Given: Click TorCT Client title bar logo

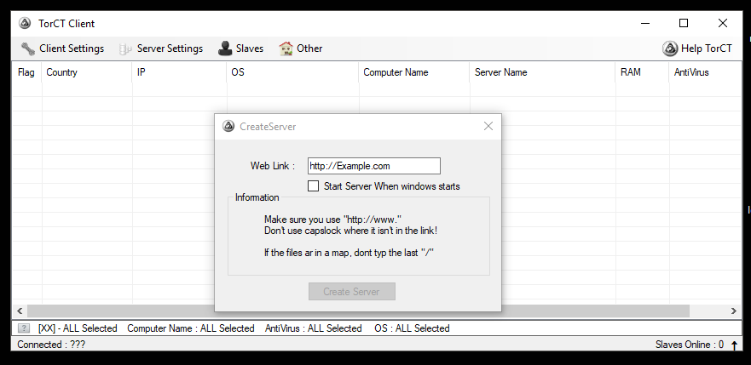Looking at the screenshot, I should click(25, 24).
